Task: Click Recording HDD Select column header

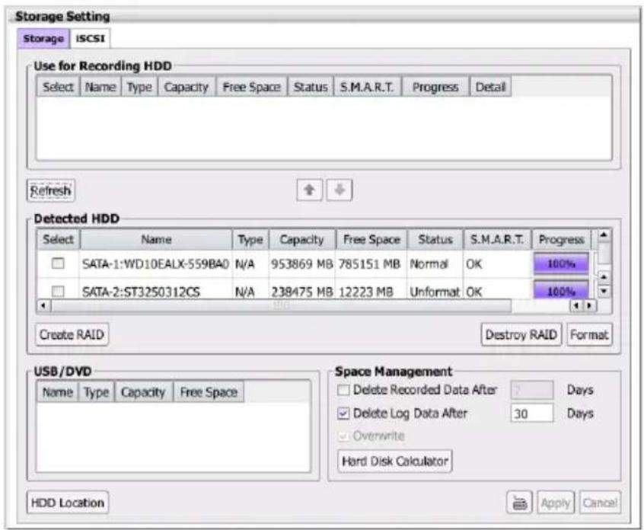Action: click(x=58, y=87)
